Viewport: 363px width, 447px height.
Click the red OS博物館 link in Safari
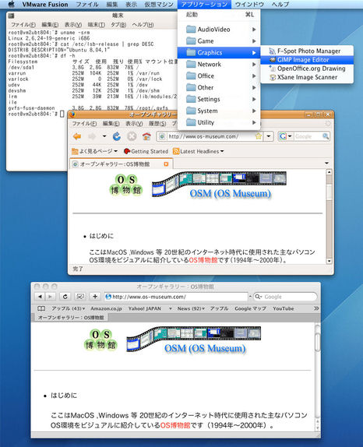pos(175,425)
